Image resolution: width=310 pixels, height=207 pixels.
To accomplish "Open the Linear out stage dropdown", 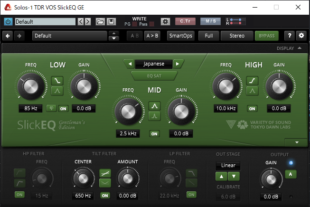I will click(228, 165).
